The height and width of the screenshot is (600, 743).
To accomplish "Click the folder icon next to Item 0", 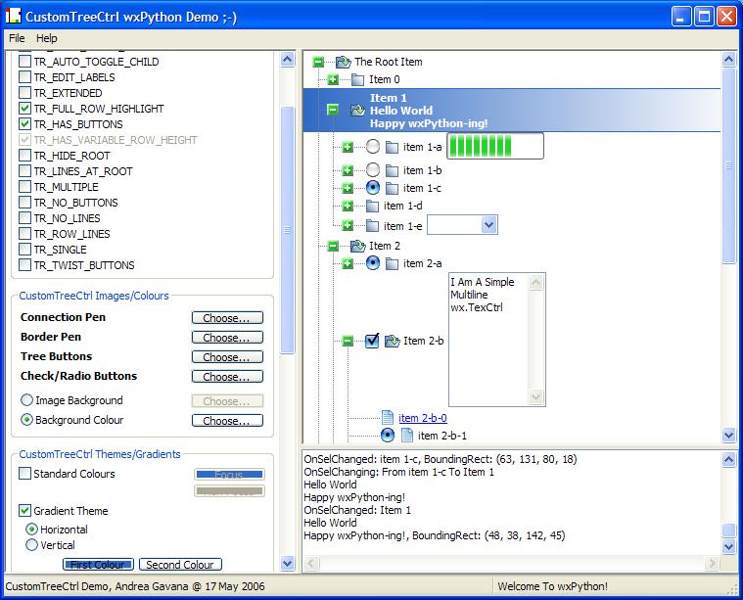I will (357, 79).
